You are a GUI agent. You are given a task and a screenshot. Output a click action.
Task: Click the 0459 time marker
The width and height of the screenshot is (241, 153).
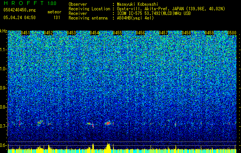(209, 33)
